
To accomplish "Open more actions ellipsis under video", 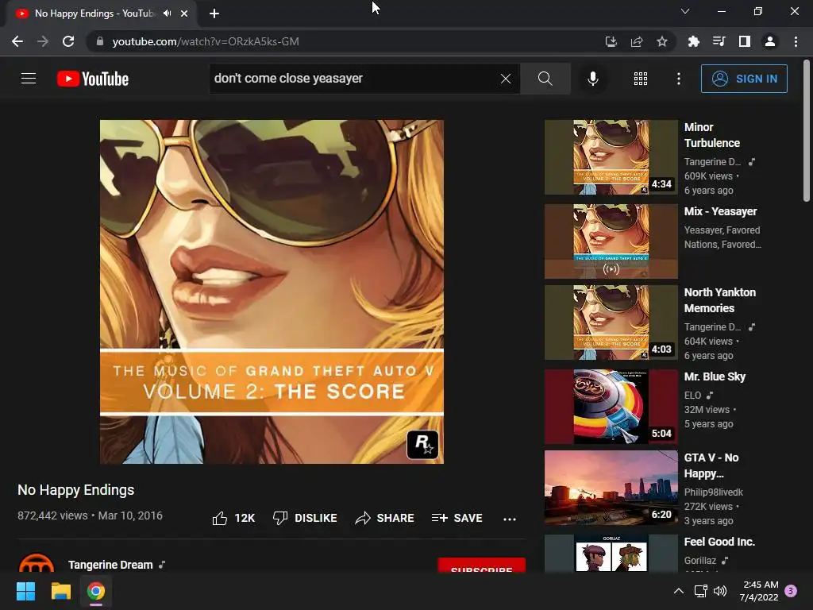I will (509, 519).
